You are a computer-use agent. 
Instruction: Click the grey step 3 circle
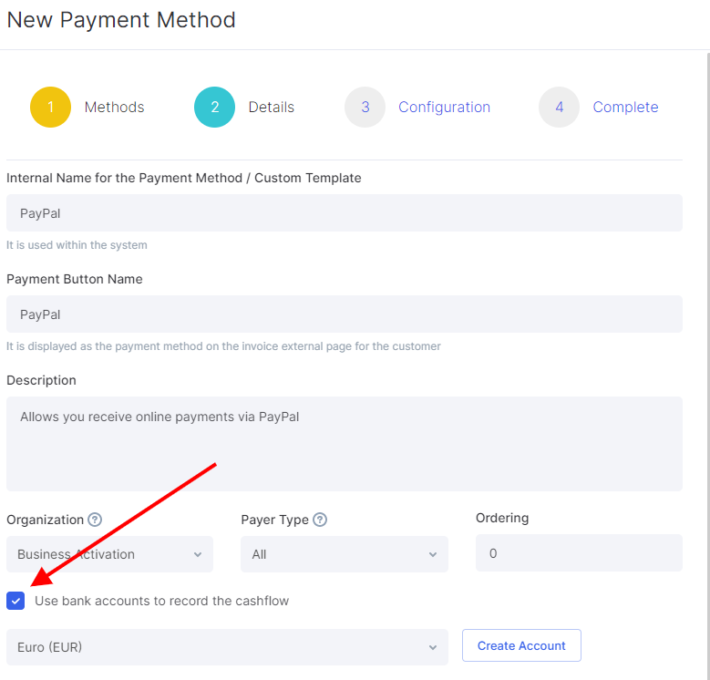coord(365,107)
